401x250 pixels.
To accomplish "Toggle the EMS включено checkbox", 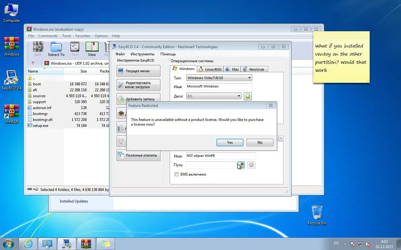I will (177, 174).
